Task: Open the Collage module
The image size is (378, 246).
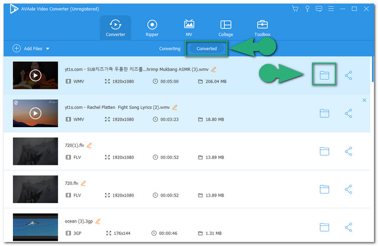Action: point(226,28)
